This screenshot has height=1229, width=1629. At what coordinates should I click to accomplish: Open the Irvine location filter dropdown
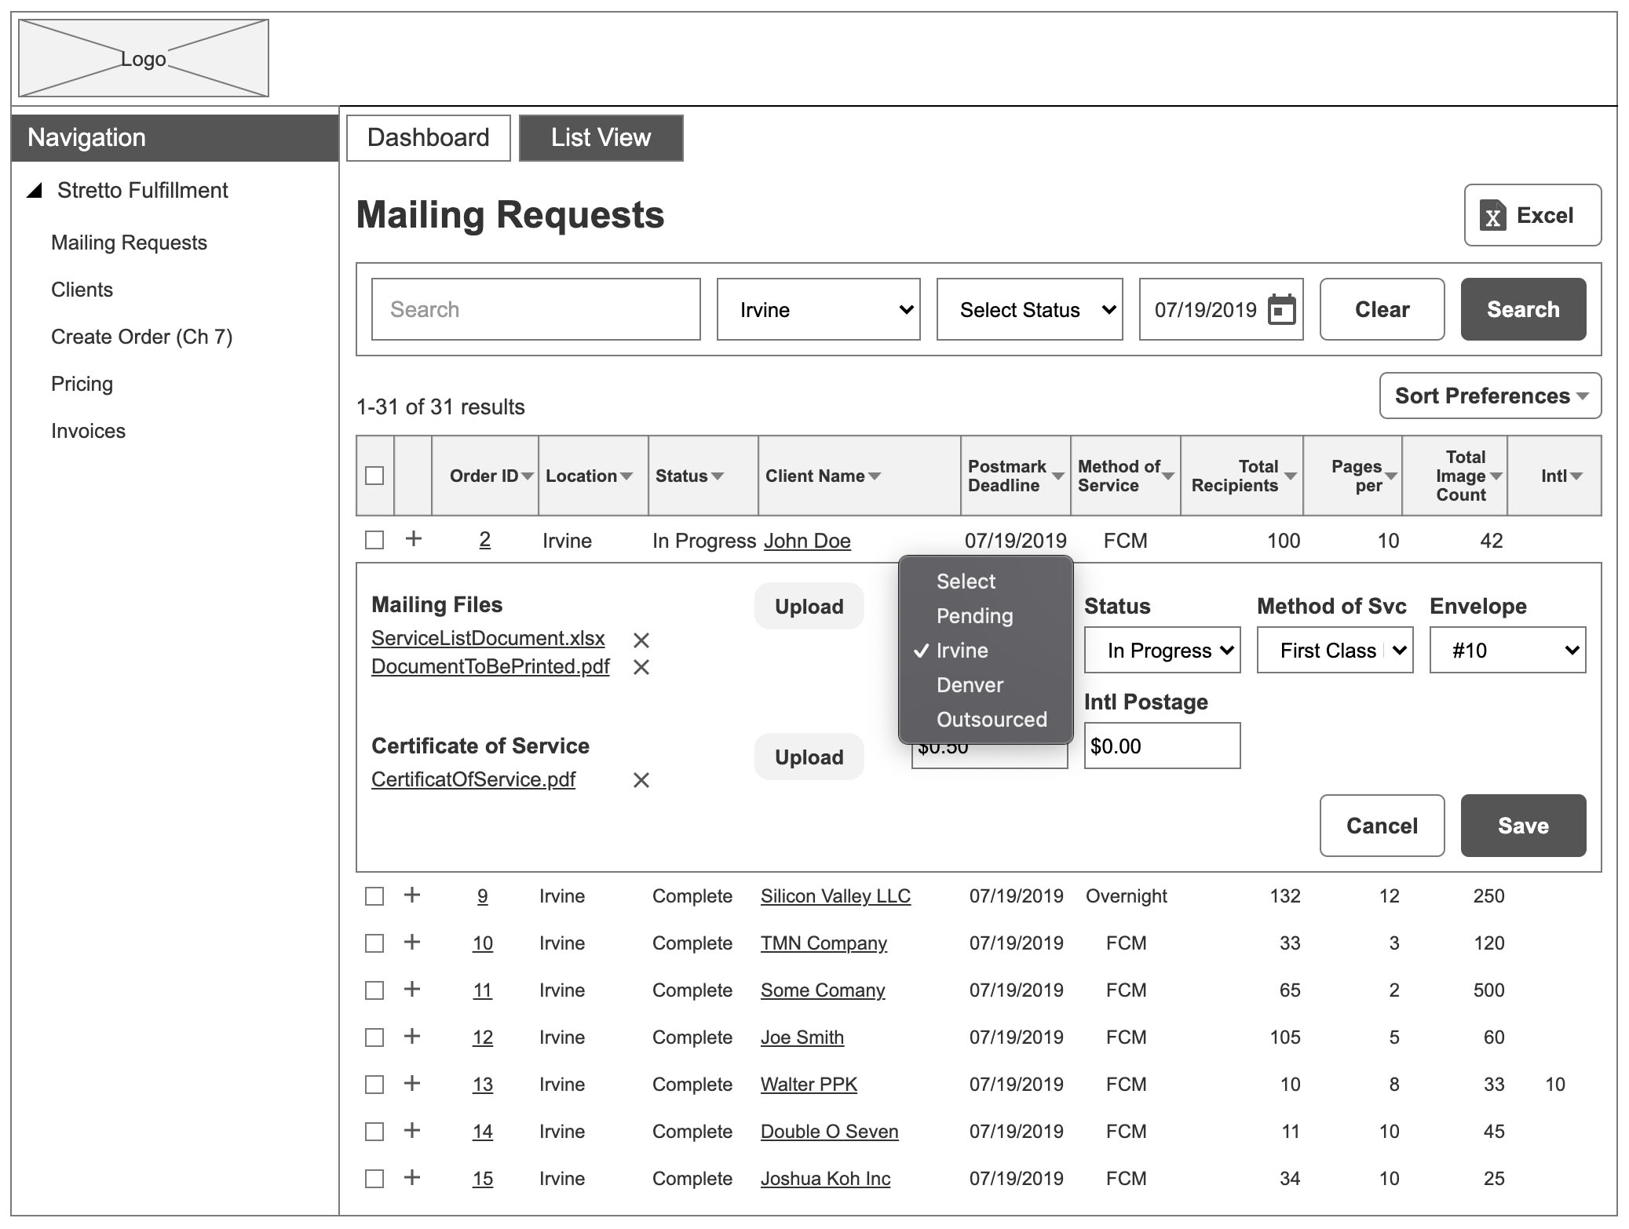[x=818, y=309]
